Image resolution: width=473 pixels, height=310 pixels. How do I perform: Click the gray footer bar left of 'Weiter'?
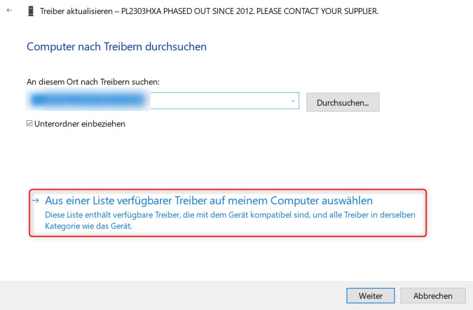click(168, 295)
